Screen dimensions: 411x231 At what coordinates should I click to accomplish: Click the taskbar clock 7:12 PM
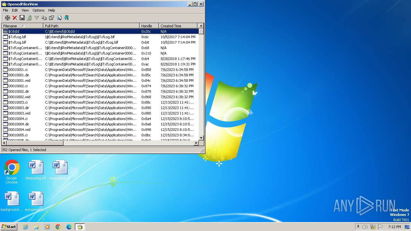(395, 227)
